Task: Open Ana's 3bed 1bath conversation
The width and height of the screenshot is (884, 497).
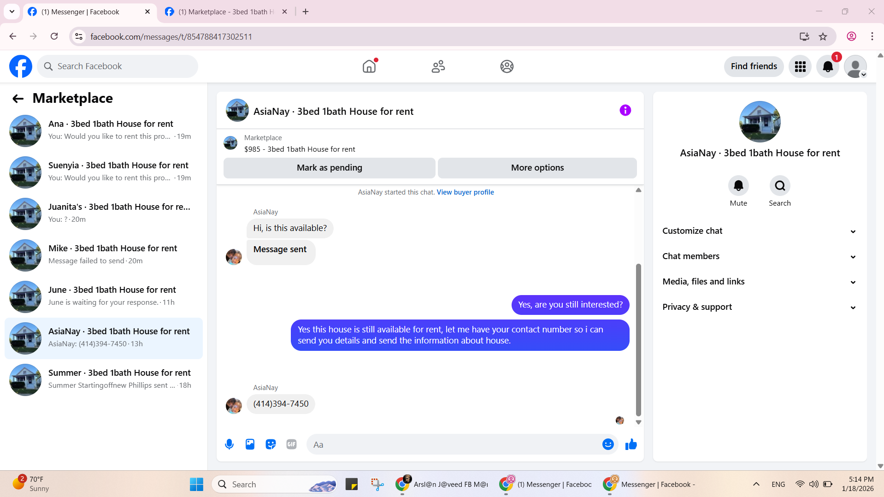Action: (x=104, y=131)
